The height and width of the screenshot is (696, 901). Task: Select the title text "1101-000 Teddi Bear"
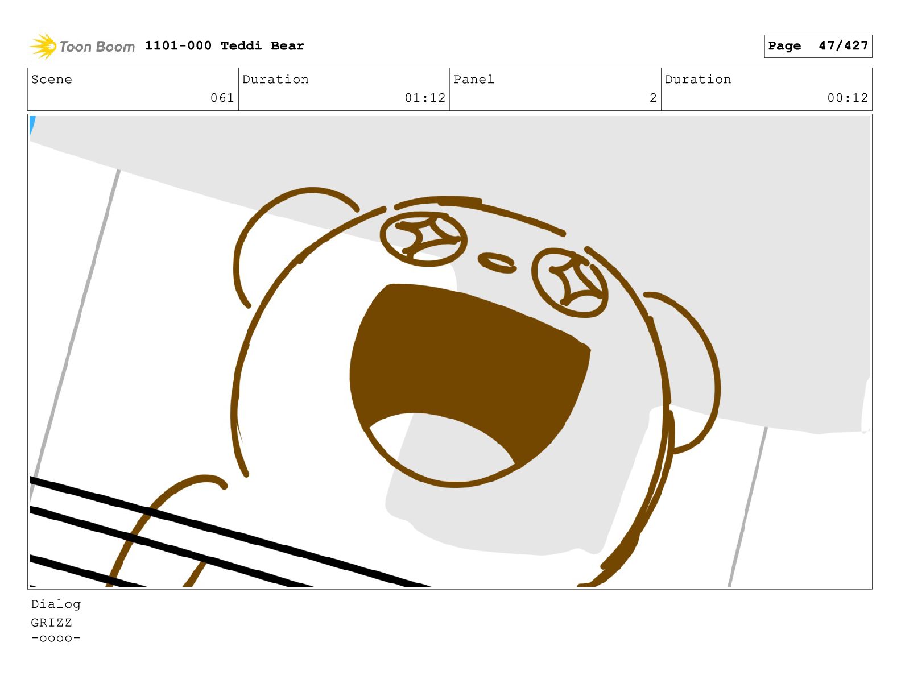(225, 45)
